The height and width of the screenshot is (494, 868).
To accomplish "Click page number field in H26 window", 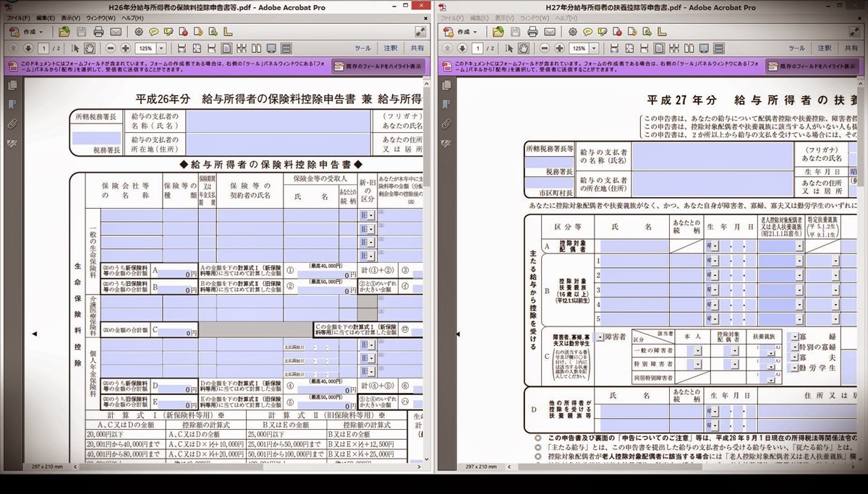I will coord(43,48).
